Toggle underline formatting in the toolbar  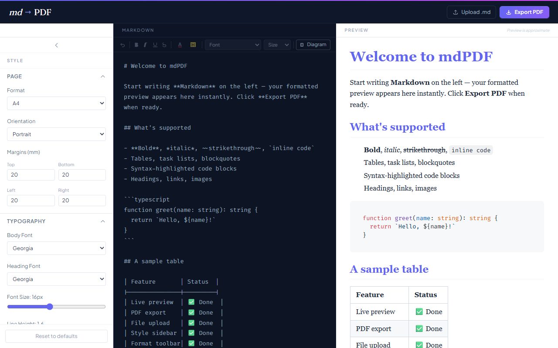click(x=155, y=45)
